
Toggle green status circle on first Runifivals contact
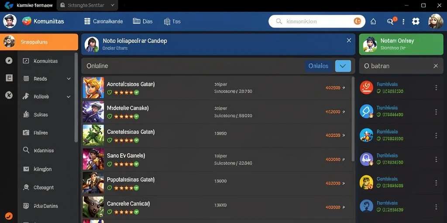pos(378,91)
